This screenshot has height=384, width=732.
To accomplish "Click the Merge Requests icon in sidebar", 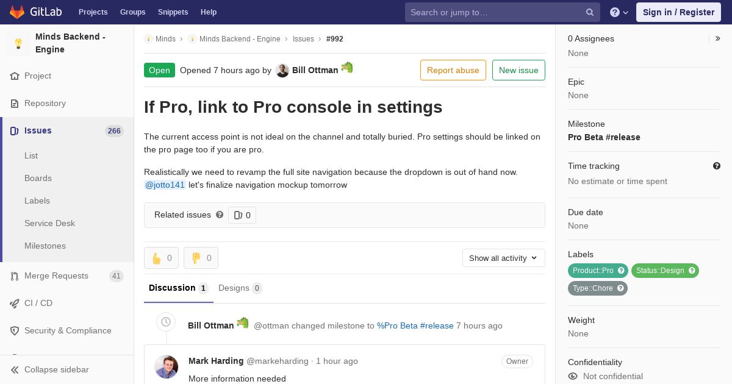I will tap(15, 276).
